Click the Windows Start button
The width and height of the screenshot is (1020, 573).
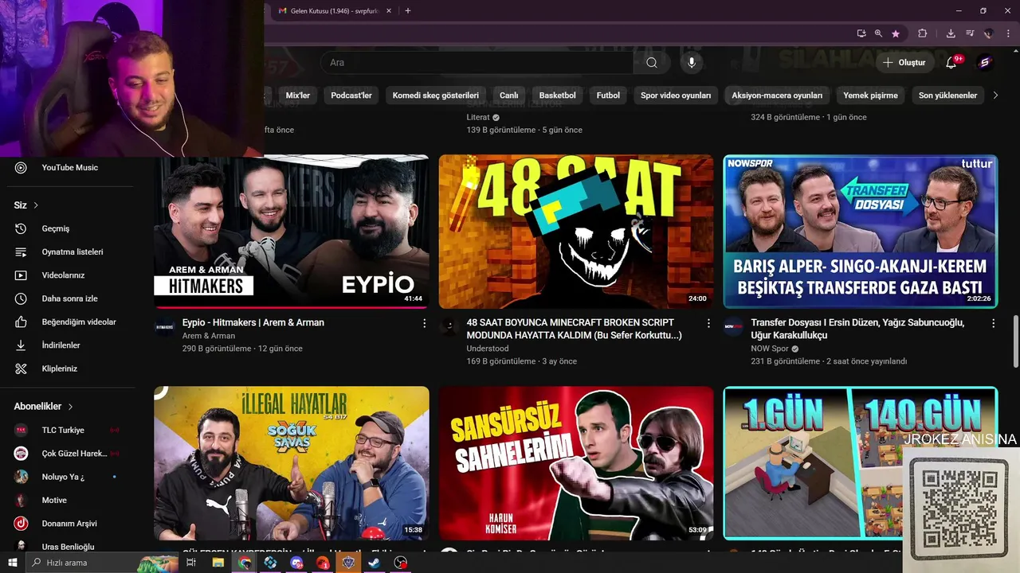tap(13, 563)
